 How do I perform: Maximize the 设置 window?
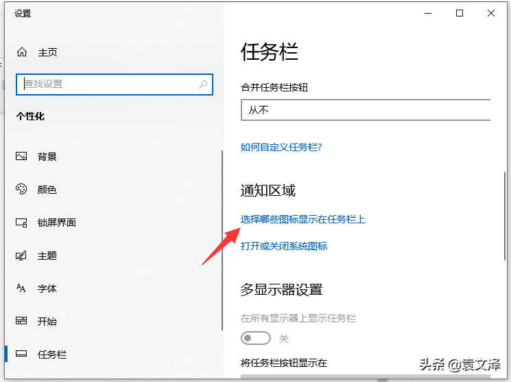(x=460, y=13)
